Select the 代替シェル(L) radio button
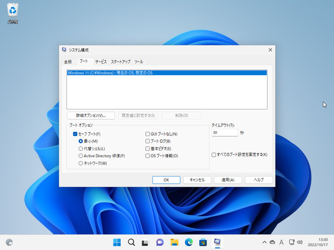 pyautogui.click(x=81, y=148)
